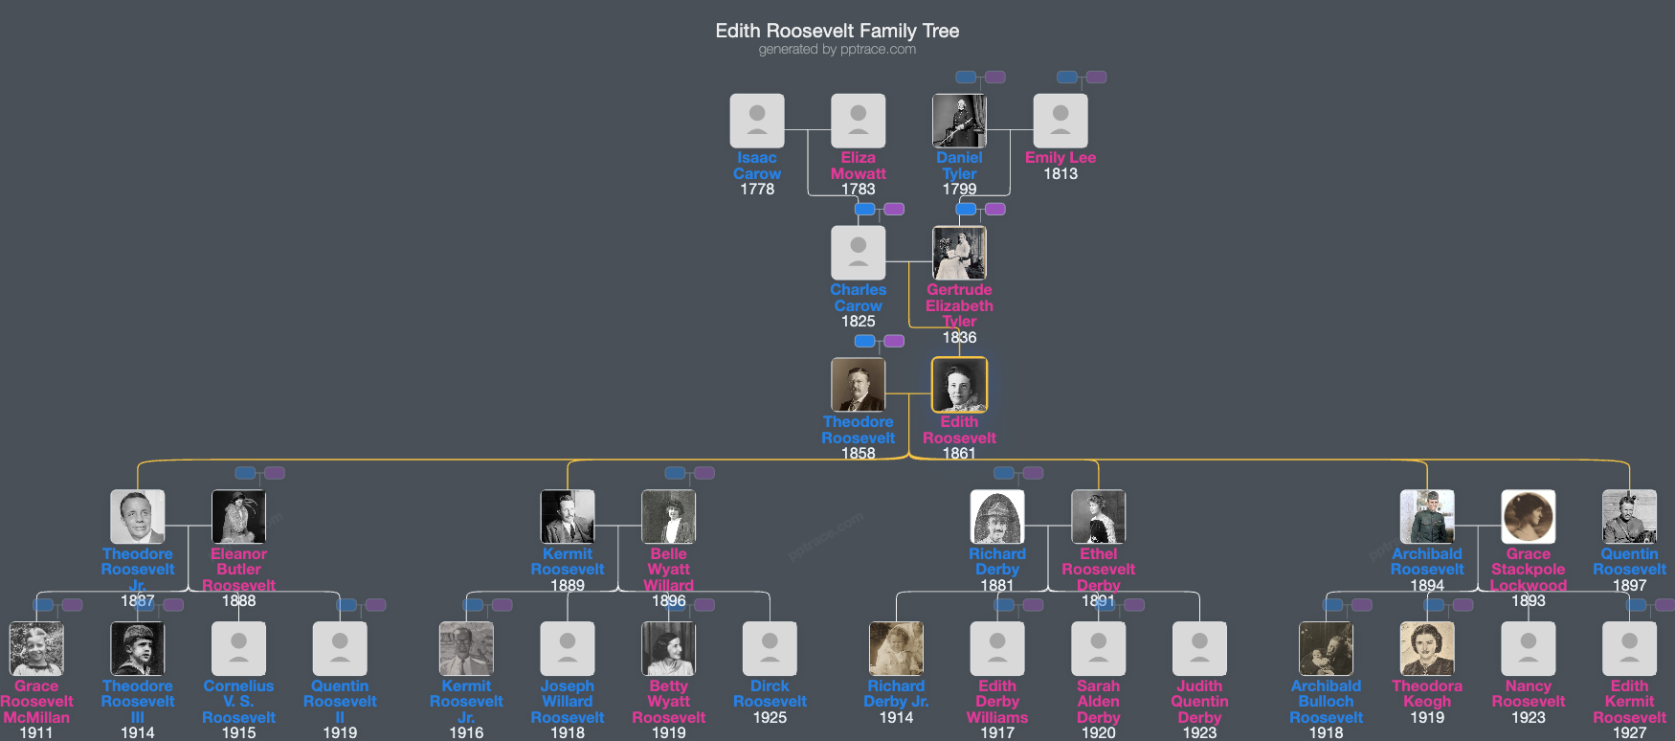The image size is (1675, 741).
Task: Click the purple parent marker above Belle Wyatt Willard
Action: click(x=704, y=473)
